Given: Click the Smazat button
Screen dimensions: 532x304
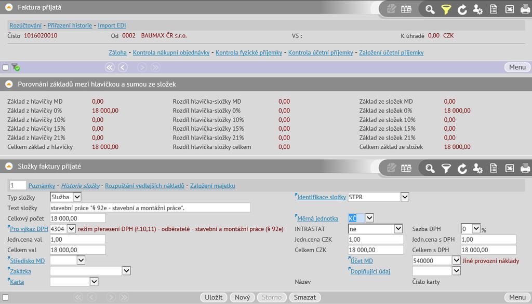Looking at the screenshot, I should tap(304, 297).
